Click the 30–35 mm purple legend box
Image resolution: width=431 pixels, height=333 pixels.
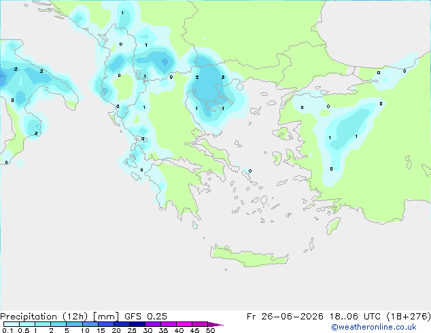[x=153, y=324]
